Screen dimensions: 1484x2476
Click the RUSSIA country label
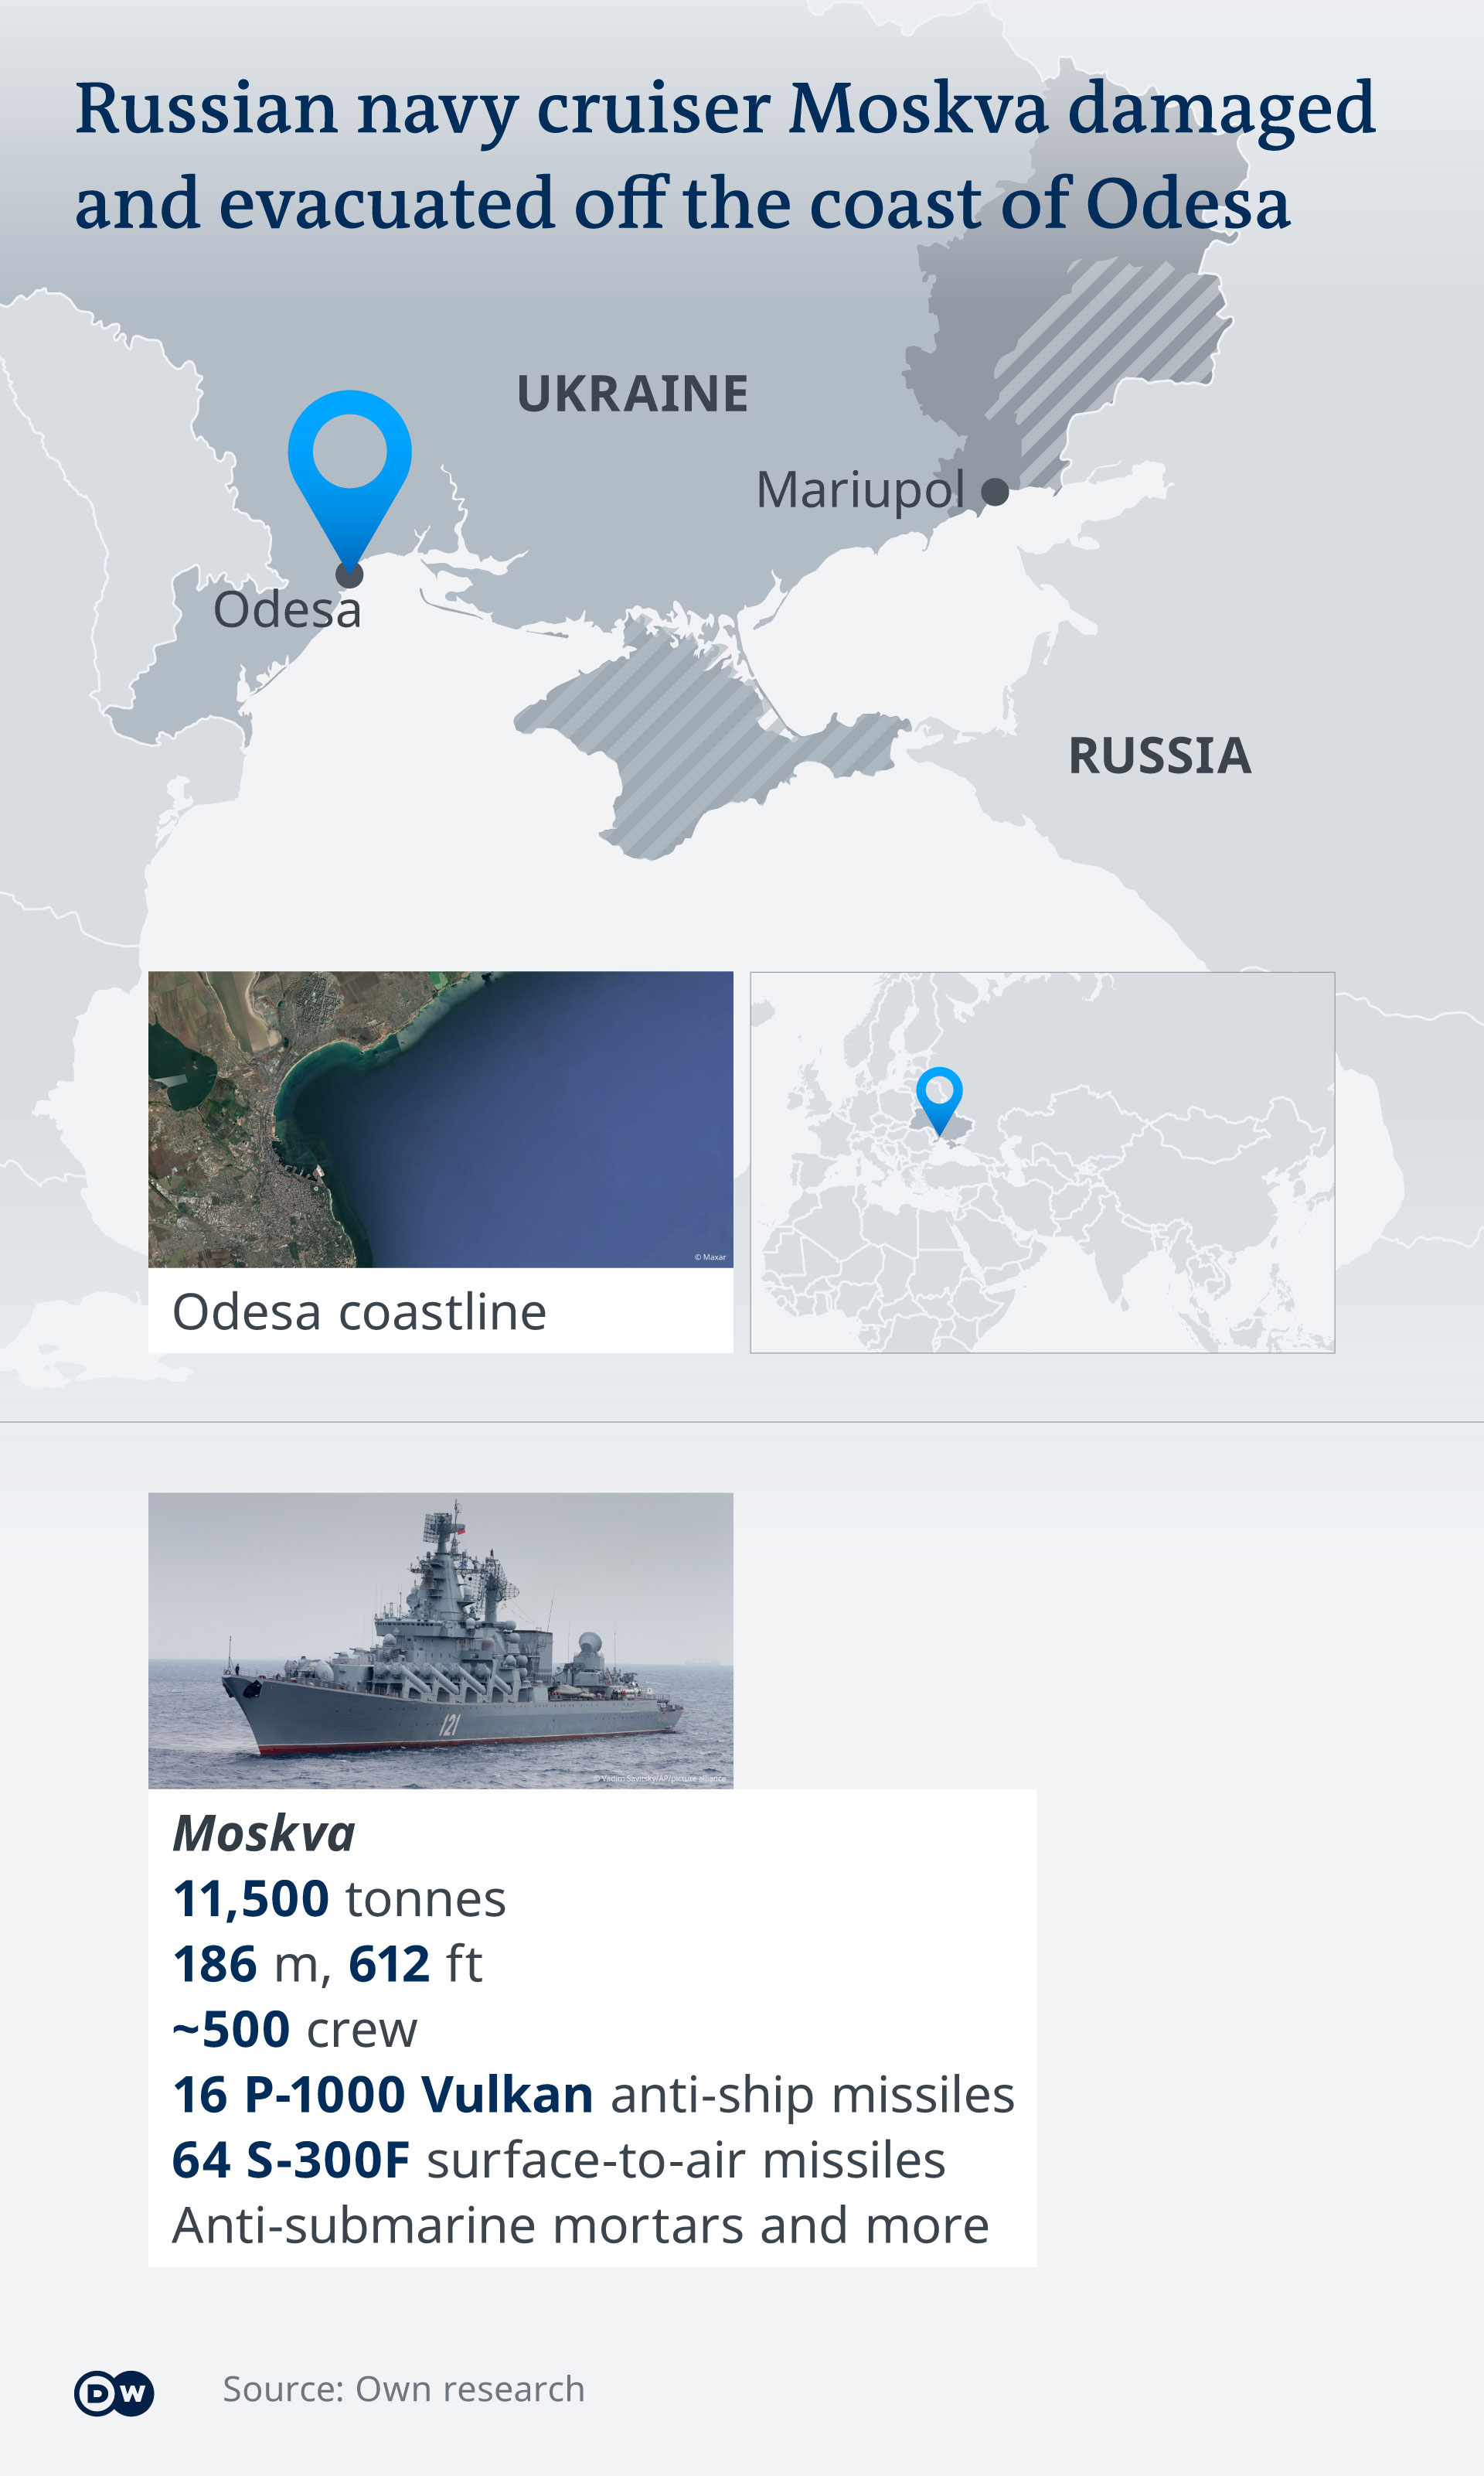[1159, 755]
